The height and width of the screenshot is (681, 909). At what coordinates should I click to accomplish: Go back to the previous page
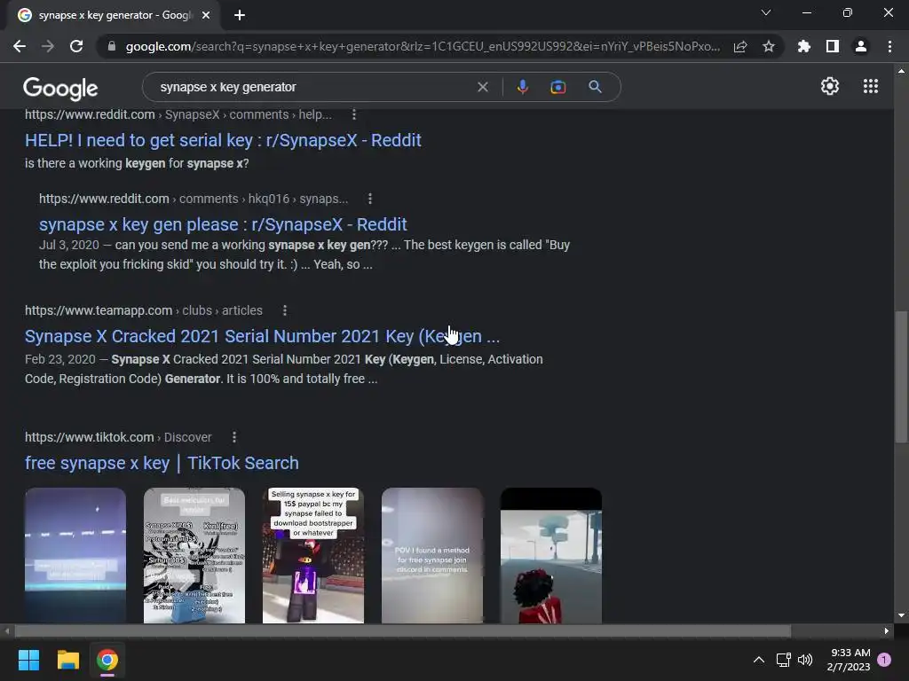20,46
